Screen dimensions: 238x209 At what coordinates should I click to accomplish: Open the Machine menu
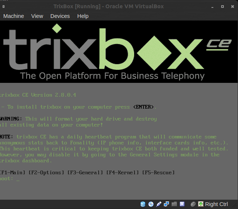(14, 16)
